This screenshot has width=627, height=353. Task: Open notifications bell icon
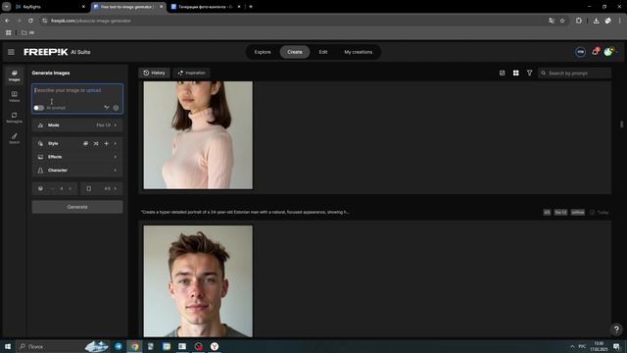click(595, 52)
